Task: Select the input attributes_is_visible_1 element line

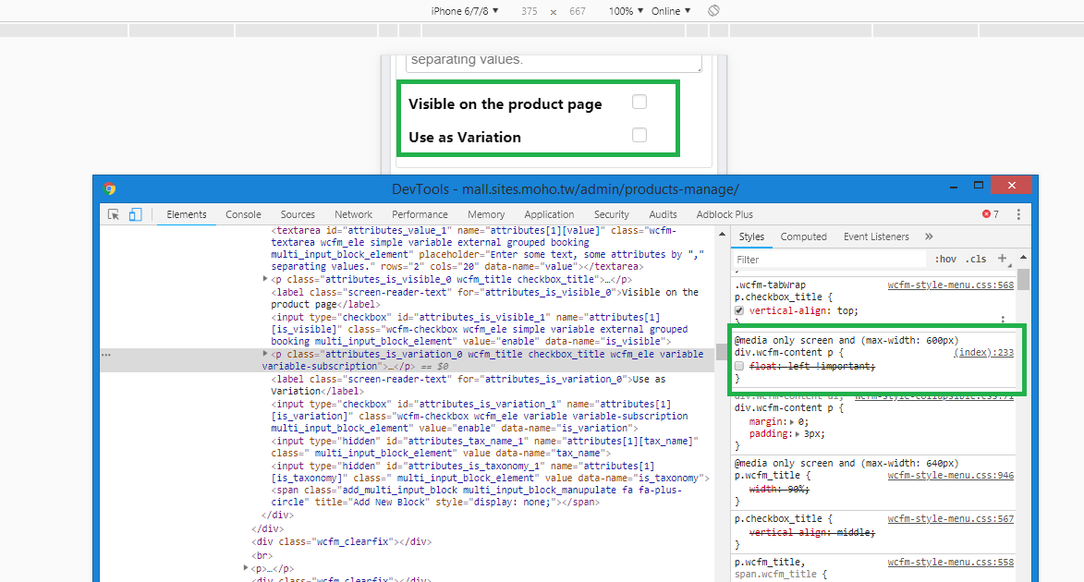Action: click(479, 329)
